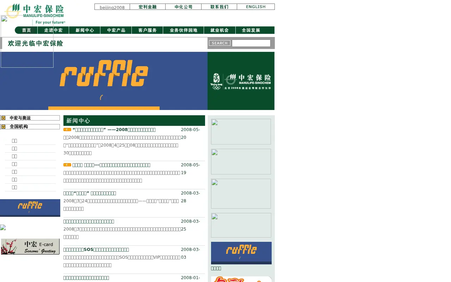Open the 走进中宏 navigation item
This screenshot has height=282, width=451.
click(53, 30)
